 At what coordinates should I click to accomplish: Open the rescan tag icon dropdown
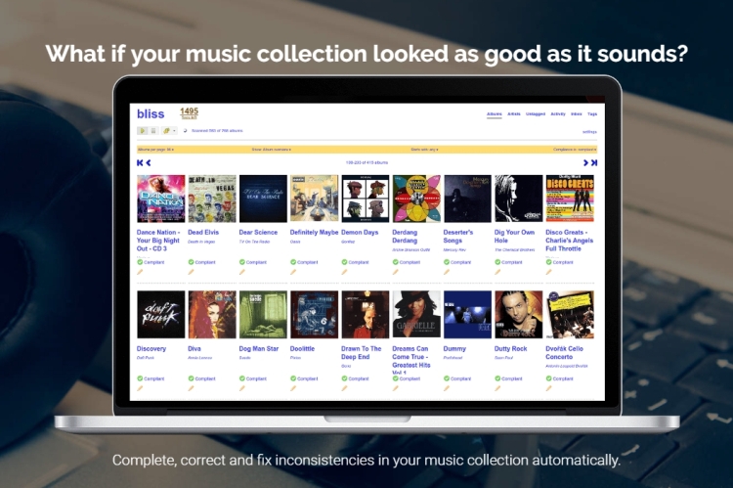(x=169, y=131)
